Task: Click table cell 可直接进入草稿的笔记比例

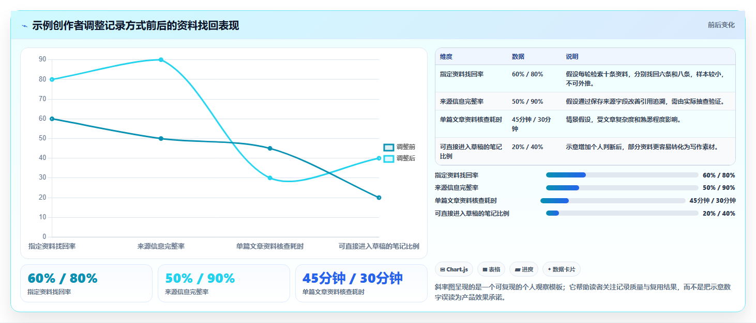Action: point(471,152)
